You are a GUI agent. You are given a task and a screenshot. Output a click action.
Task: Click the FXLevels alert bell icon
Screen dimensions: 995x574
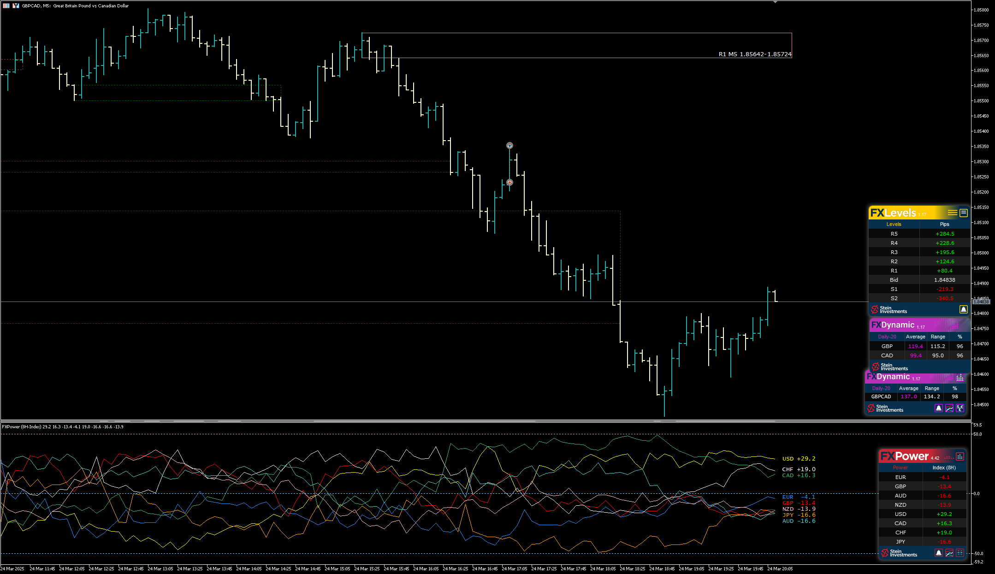(963, 309)
